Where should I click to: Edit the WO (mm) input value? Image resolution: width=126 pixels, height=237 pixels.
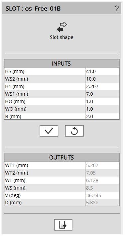(102, 109)
